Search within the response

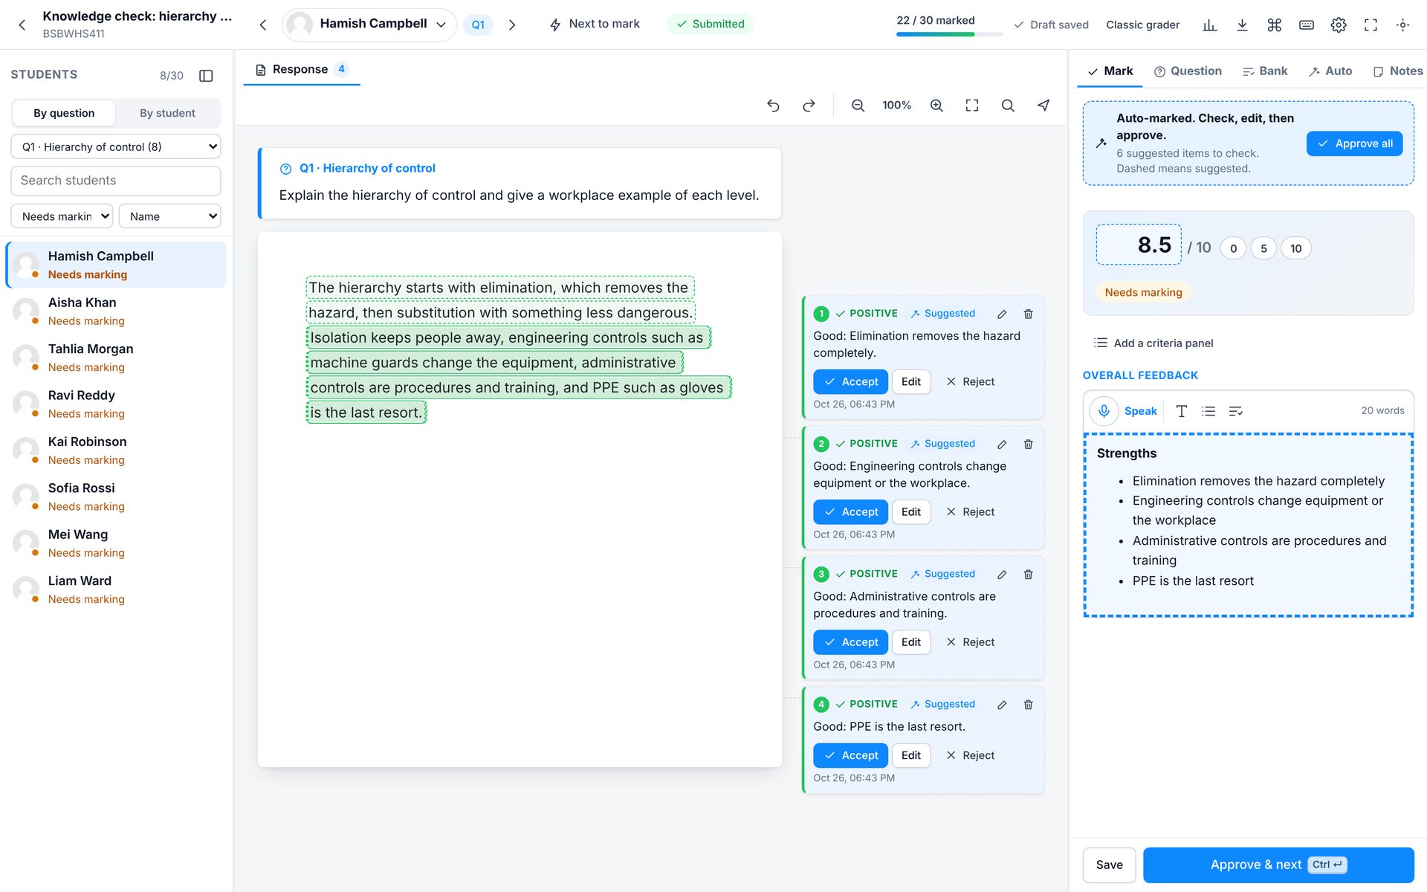click(1007, 106)
